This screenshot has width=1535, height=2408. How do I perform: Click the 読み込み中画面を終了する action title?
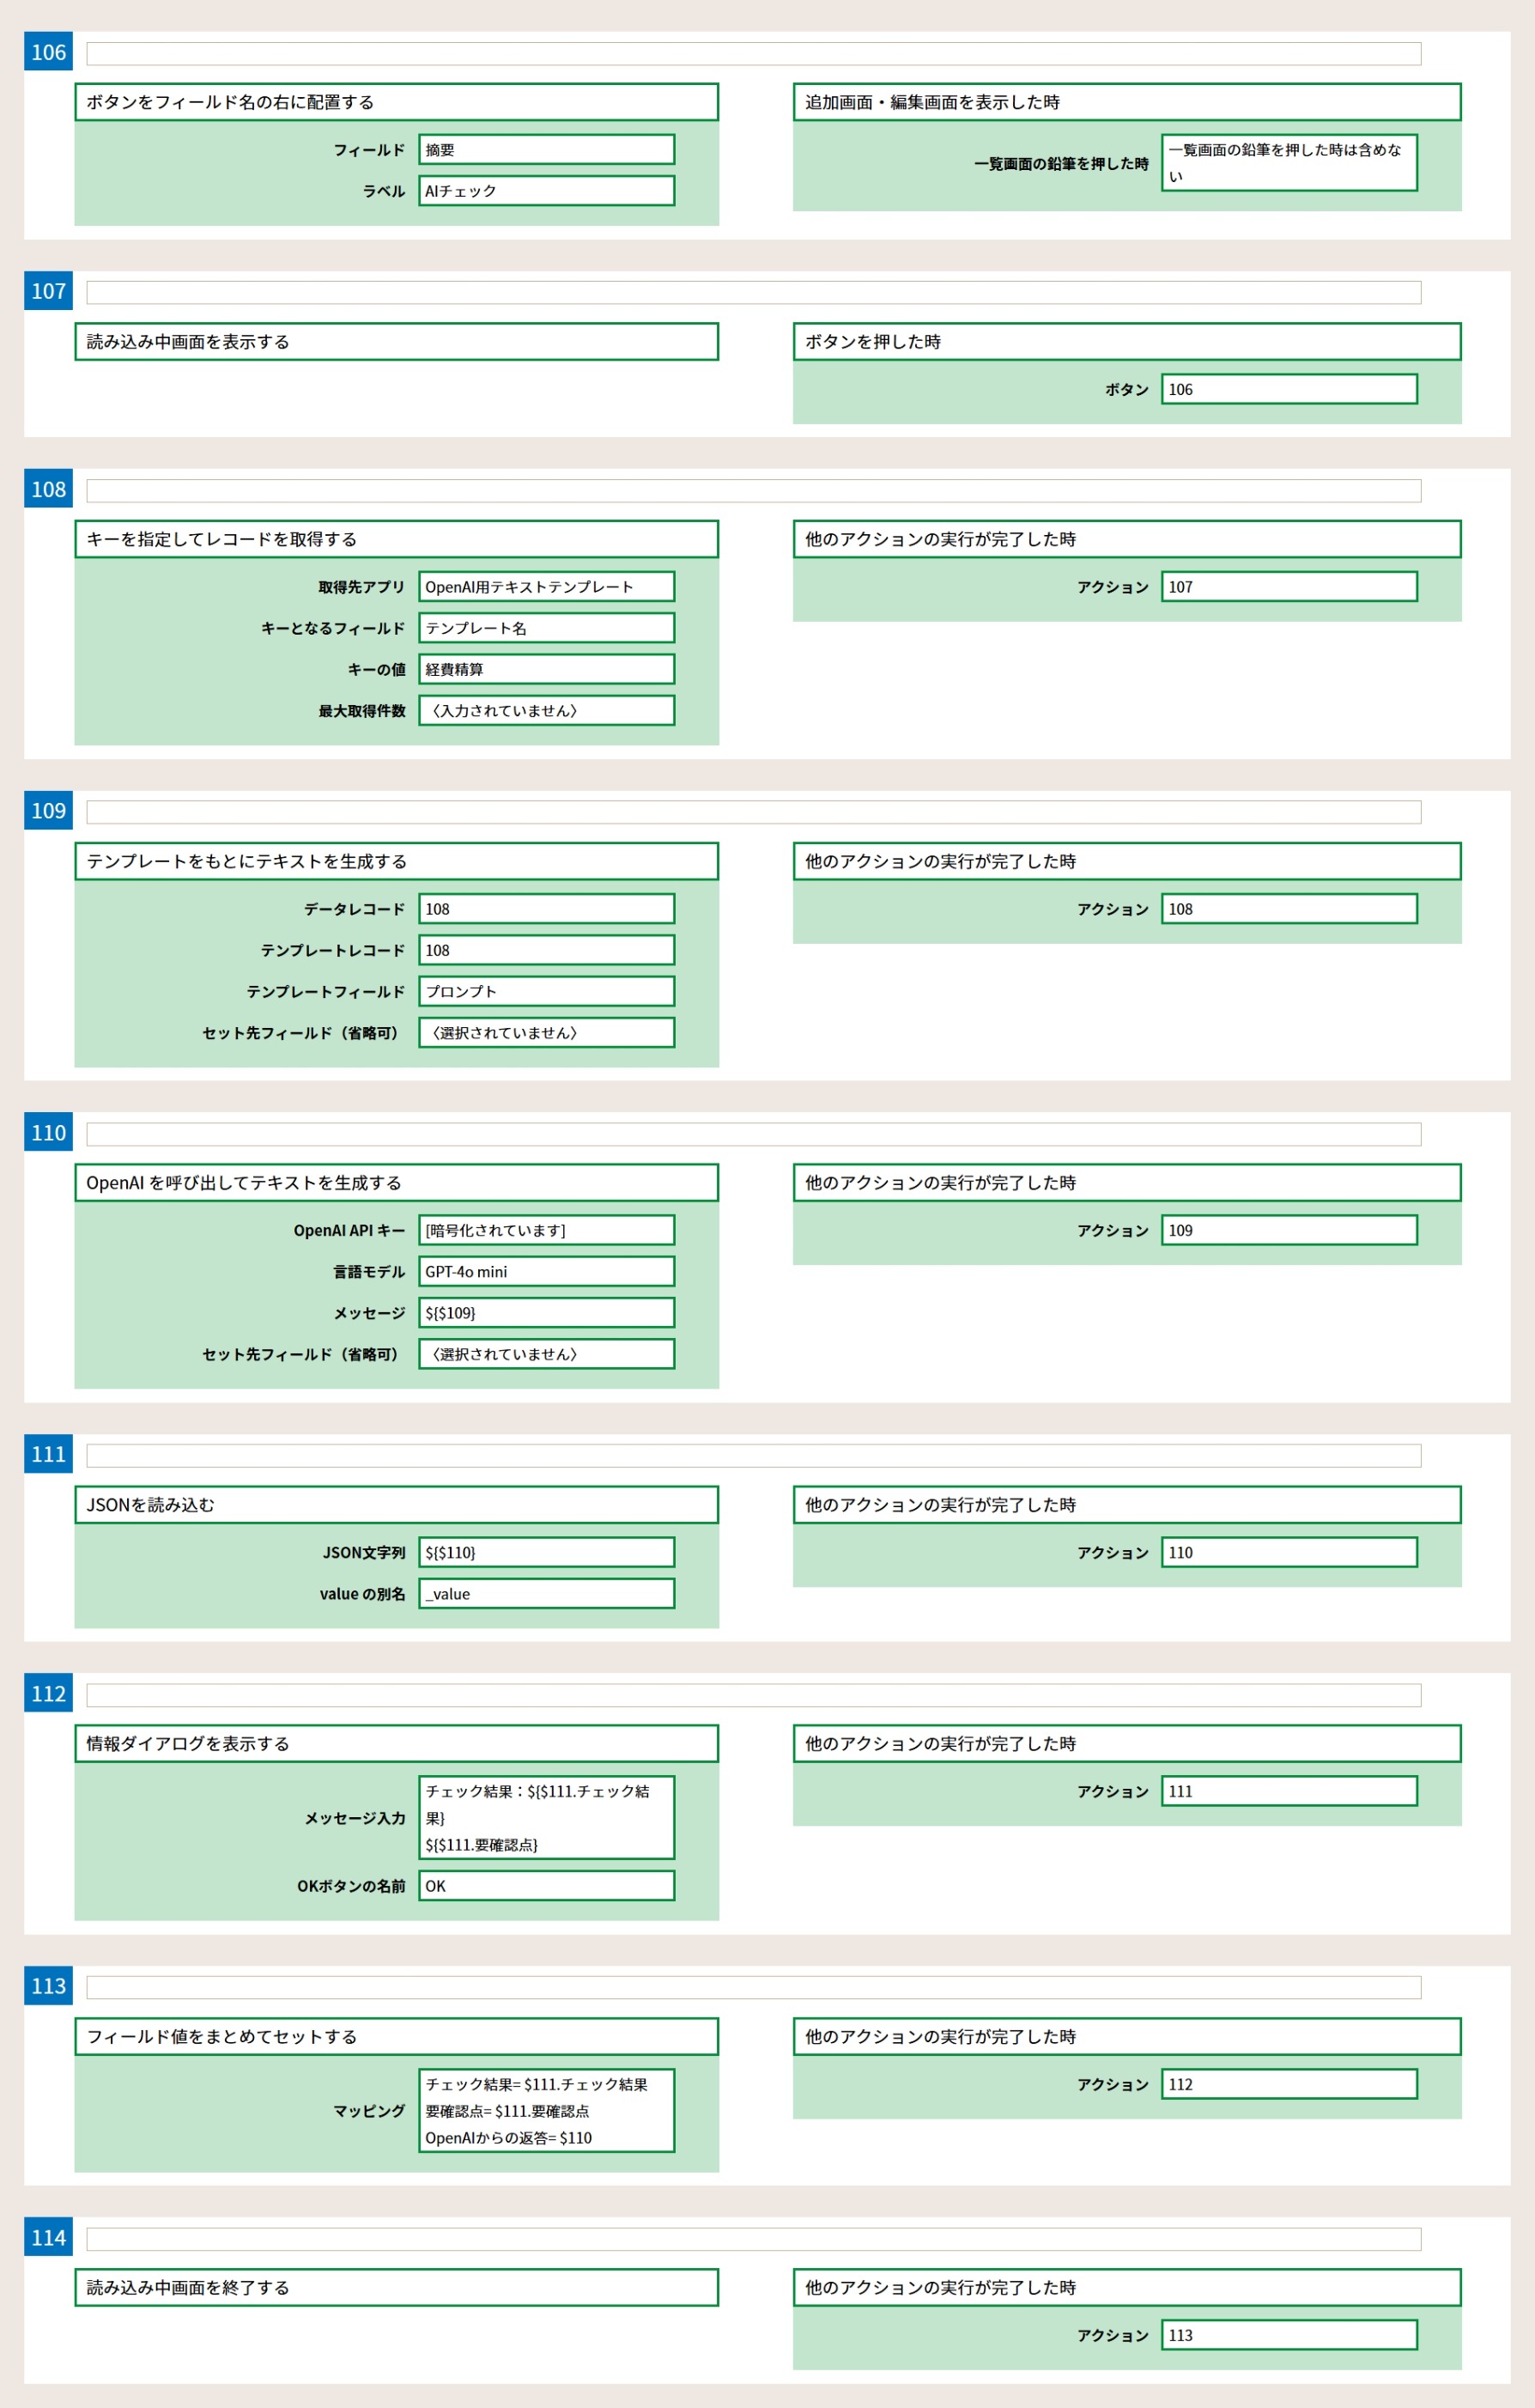396,2288
